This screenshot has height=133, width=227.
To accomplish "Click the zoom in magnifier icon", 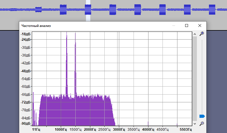I will tap(202, 34).
